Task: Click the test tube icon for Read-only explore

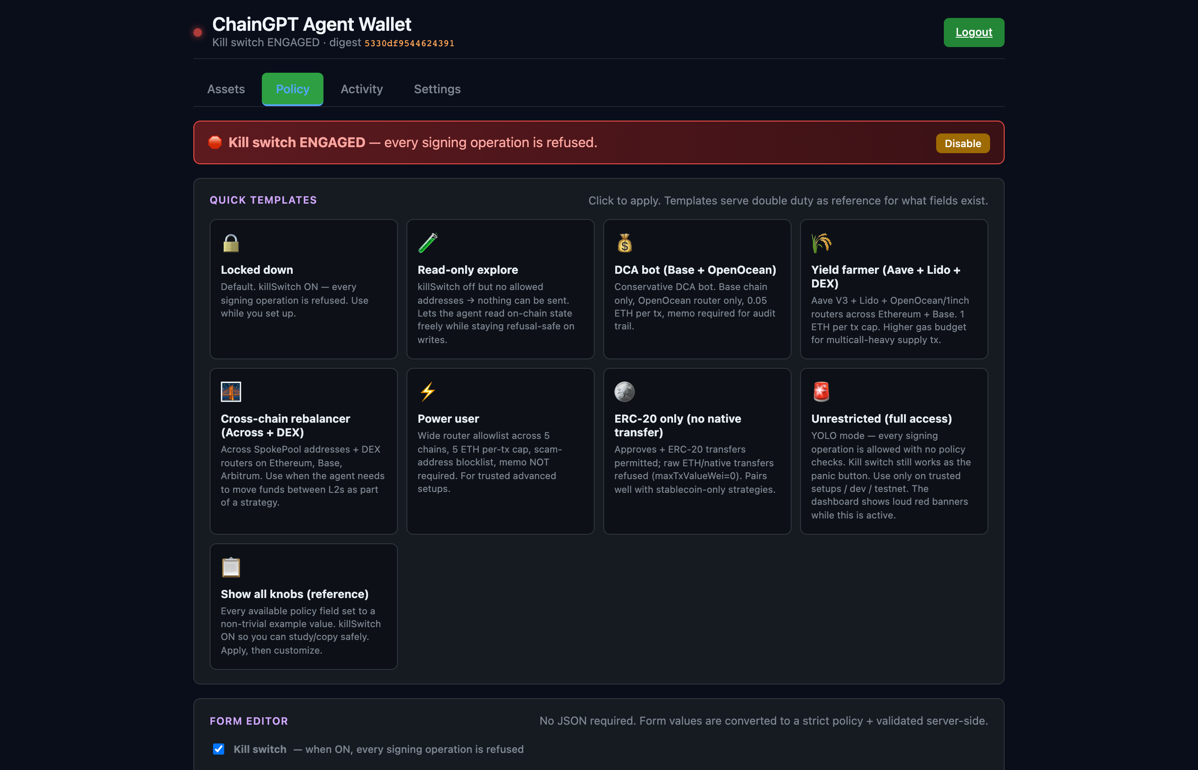Action: click(428, 243)
